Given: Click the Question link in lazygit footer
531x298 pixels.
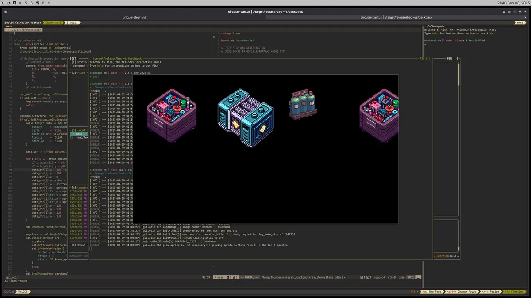Looking at the screenshot, I should click(442, 256).
